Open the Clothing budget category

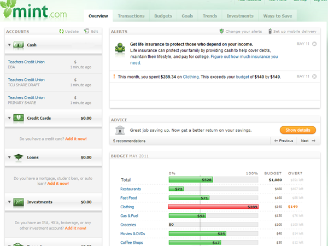127,207
